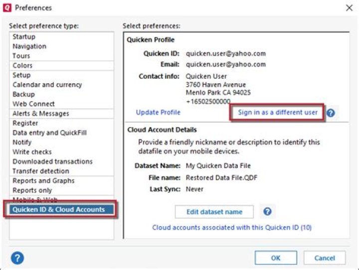Click Sign in as a different user
This screenshot has height=270, width=359.
click(x=278, y=113)
